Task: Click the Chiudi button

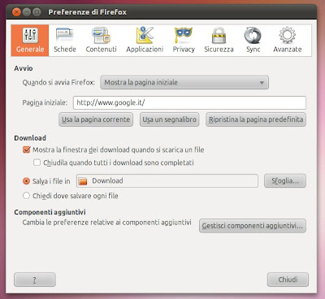Action: 288,279
